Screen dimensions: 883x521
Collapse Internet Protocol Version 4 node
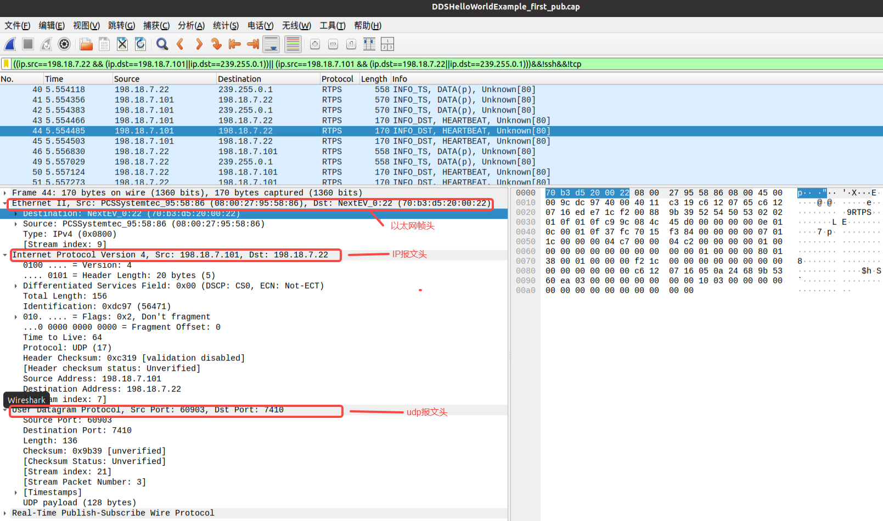pyautogui.click(x=5, y=255)
